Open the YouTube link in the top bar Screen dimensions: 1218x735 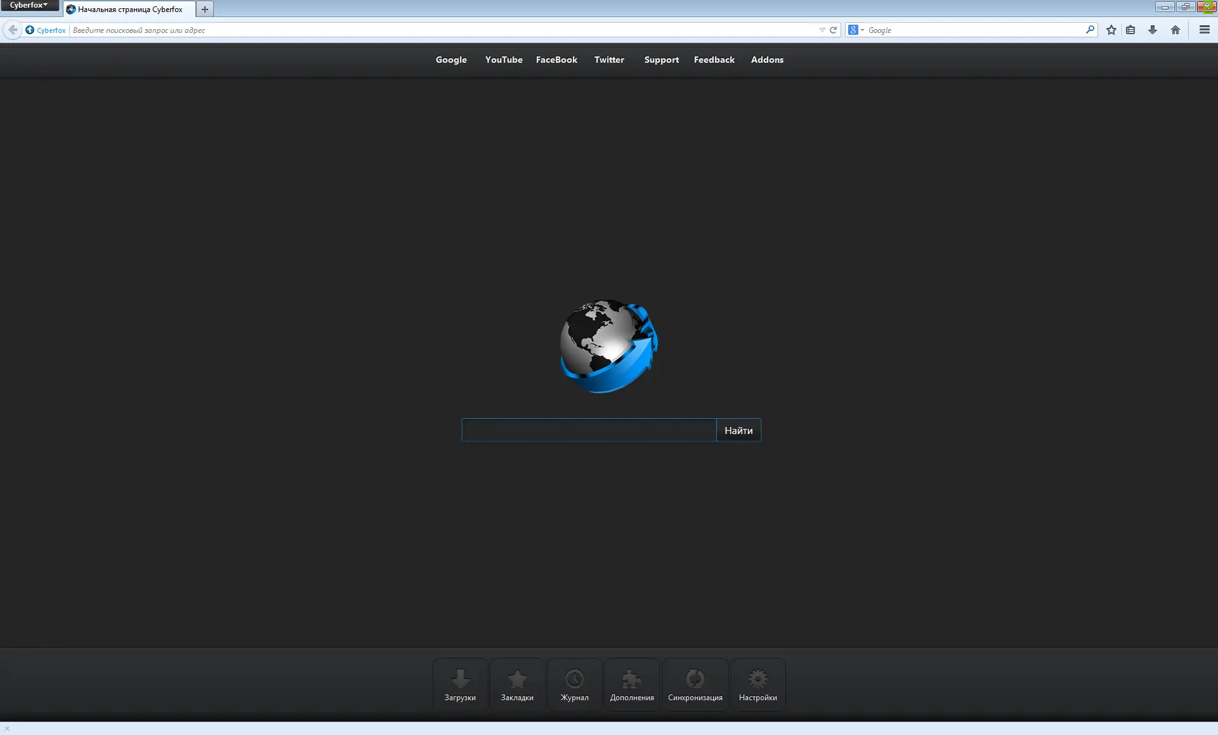click(x=504, y=60)
